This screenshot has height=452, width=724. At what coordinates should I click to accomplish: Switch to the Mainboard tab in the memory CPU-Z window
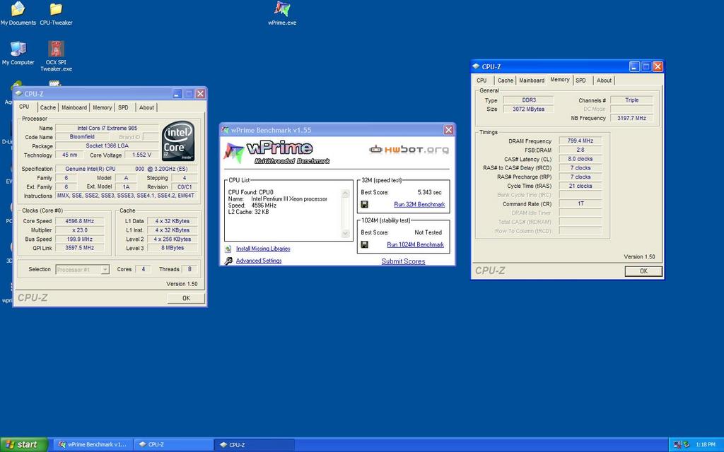point(532,81)
